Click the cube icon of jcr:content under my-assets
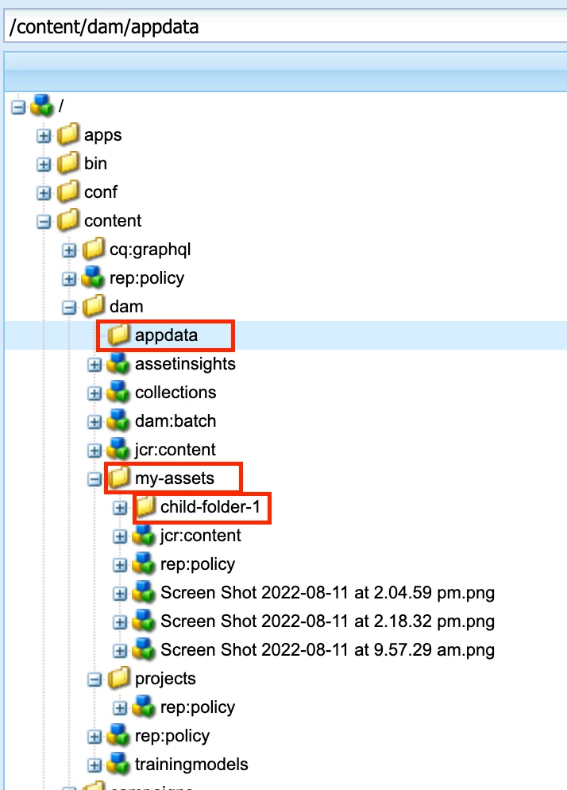The height and width of the screenshot is (790, 567). 144,535
